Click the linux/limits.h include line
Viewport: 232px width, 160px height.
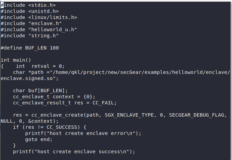point(39,17)
